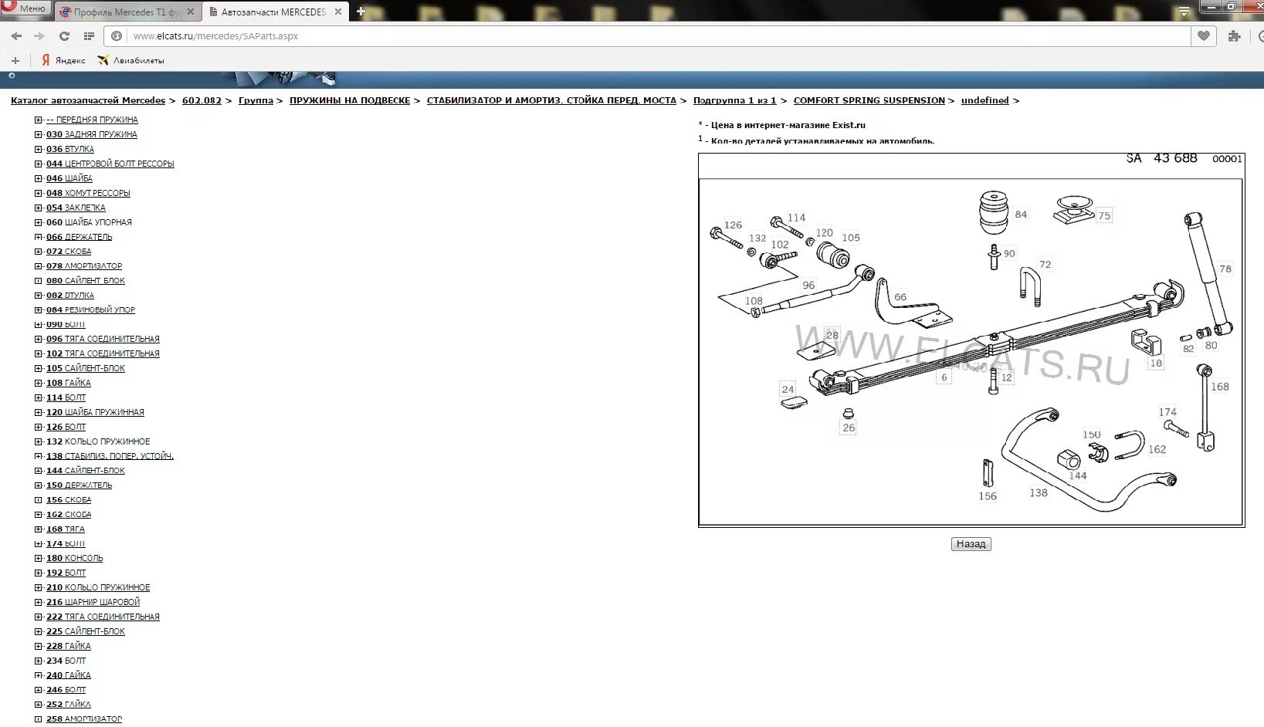Screen dimensions: 1264x727
Task: Open 132 КОЛЬЦО ПРУЖИННОЕ part entry
Action: tap(98, 441)
